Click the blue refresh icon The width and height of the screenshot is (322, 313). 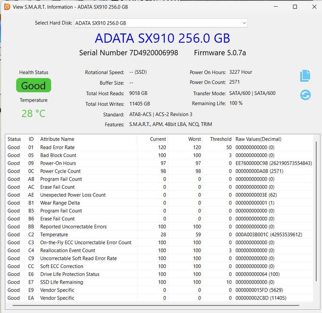click(x=305, y=95)
